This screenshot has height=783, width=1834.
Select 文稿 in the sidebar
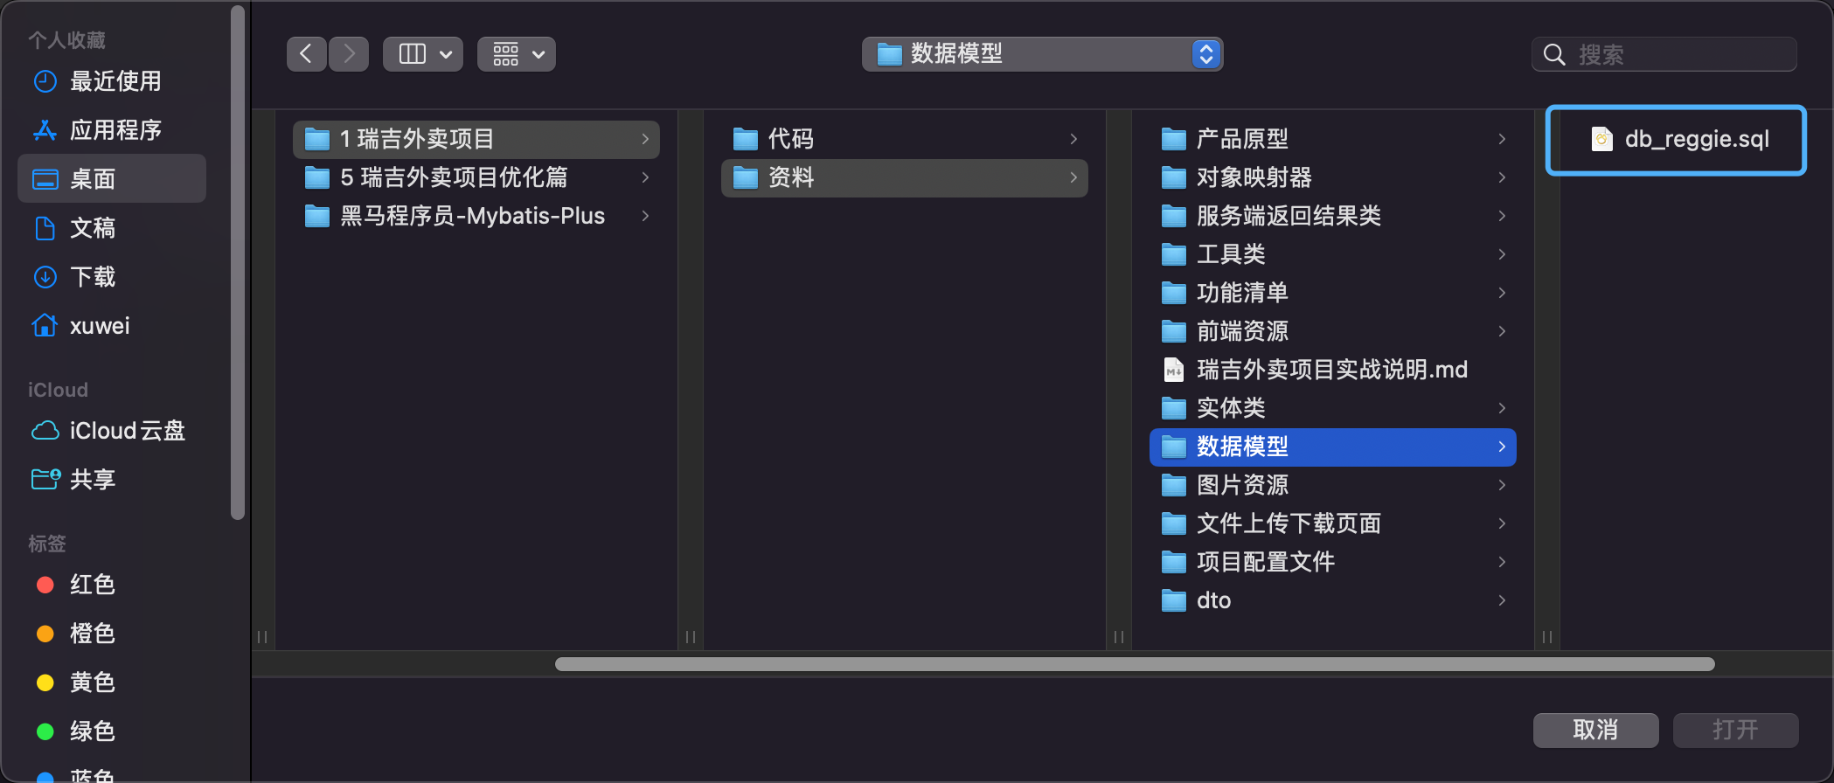tap(92, 228)
